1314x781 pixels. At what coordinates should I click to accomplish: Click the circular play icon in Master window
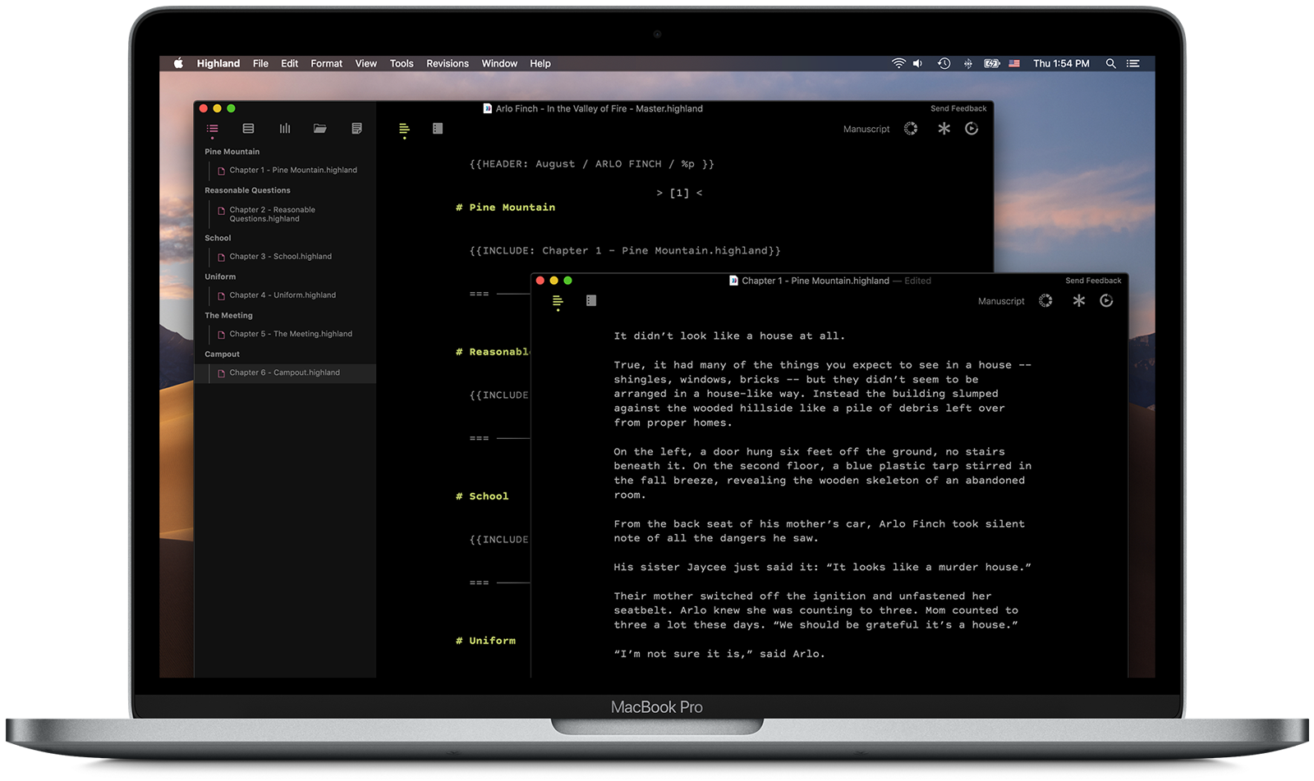pyautogui.click(x=972, y=129)
